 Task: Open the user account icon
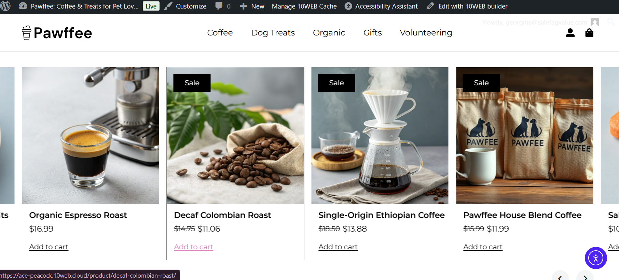tap(570, 33)
